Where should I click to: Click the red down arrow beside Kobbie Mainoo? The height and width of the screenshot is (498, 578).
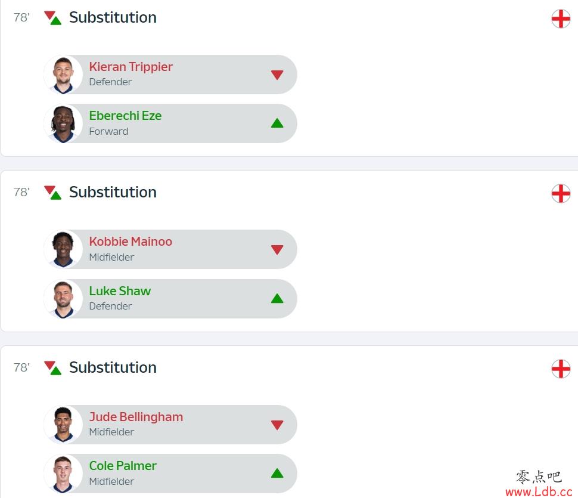click(277, 250)
